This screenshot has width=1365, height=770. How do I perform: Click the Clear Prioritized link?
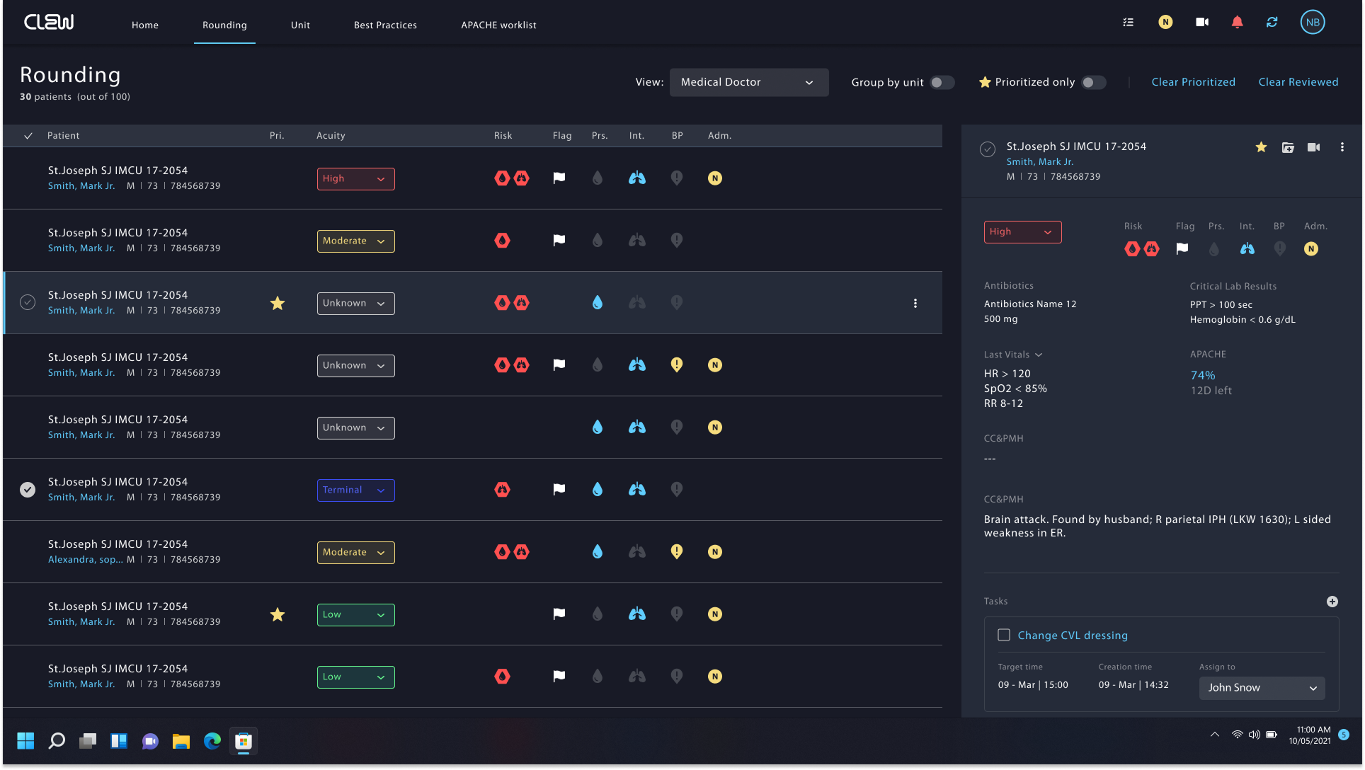pyautogui.click(x=1193, y=82)
